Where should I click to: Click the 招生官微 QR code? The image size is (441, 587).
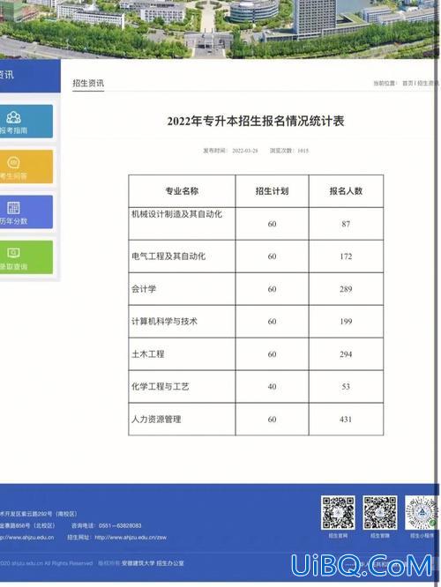click(x=380, y=513)
